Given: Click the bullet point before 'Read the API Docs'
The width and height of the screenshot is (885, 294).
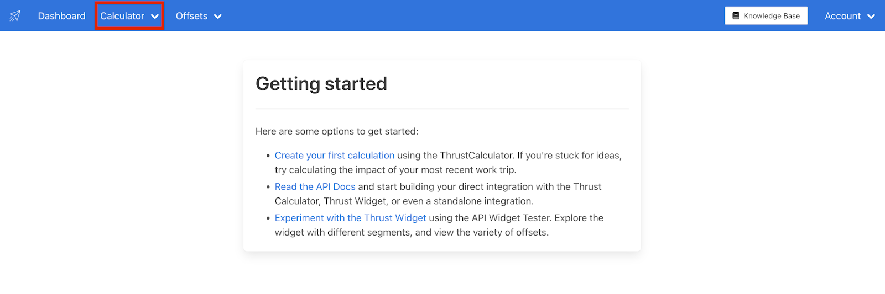Looking at the screenshot, I should 268,188.
